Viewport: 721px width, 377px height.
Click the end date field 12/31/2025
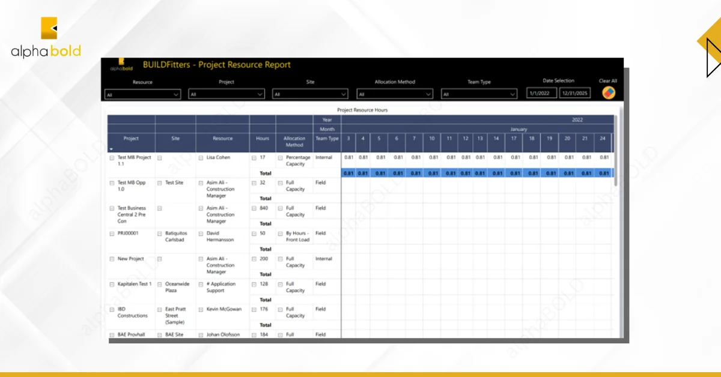575,93
